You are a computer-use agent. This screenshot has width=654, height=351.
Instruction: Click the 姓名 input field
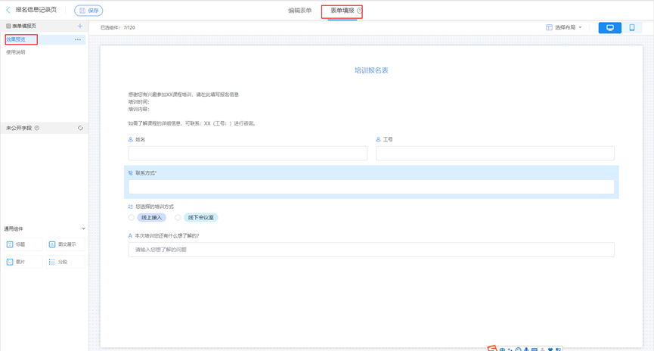coord(248,153)
